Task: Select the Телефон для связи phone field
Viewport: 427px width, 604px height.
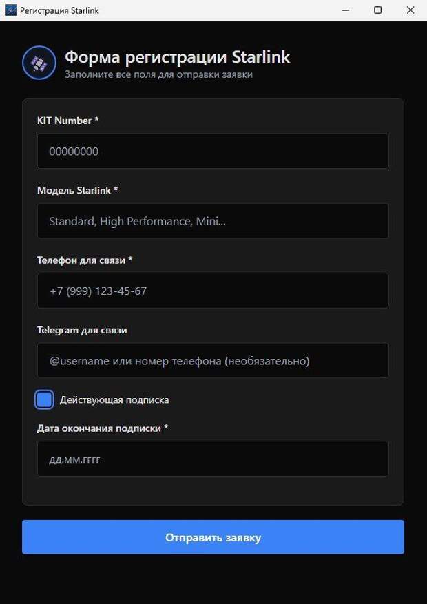Action: (x=212, y=291)
